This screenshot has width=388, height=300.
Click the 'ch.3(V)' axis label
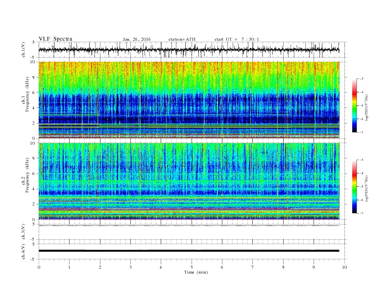pos(24,232)
